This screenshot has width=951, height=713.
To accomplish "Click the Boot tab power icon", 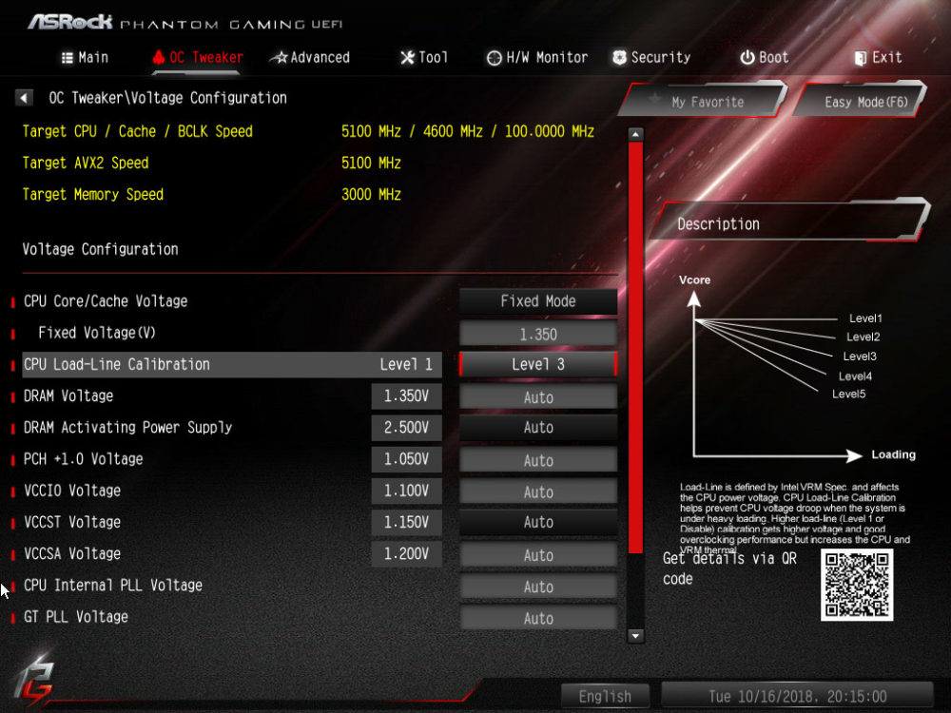I will (747, 58).
